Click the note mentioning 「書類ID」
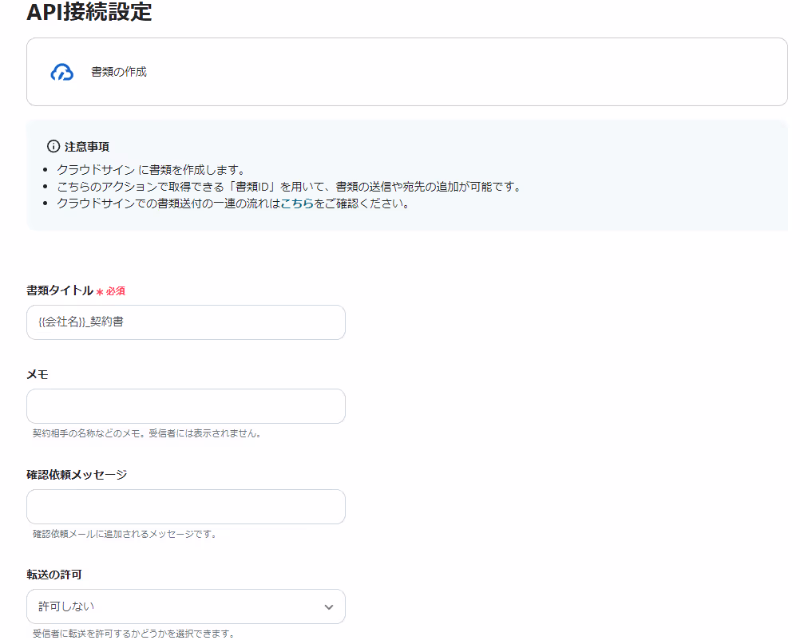The width and height of the screenshot is (800, 640). pos(289,187)
